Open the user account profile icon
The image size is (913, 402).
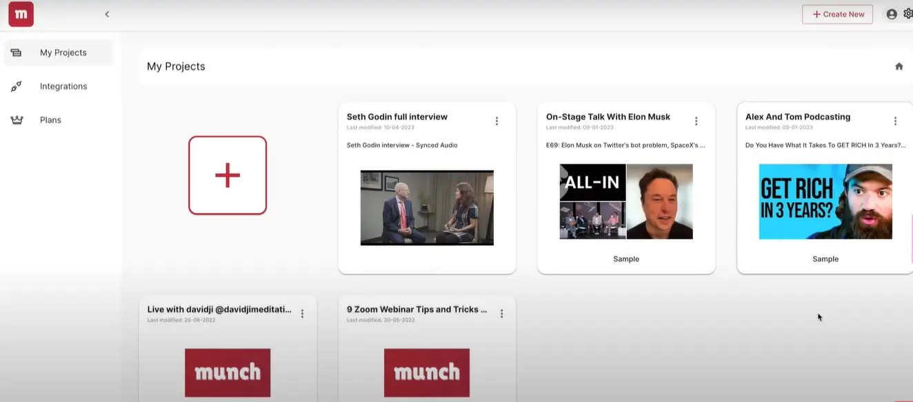click(891, 14)
